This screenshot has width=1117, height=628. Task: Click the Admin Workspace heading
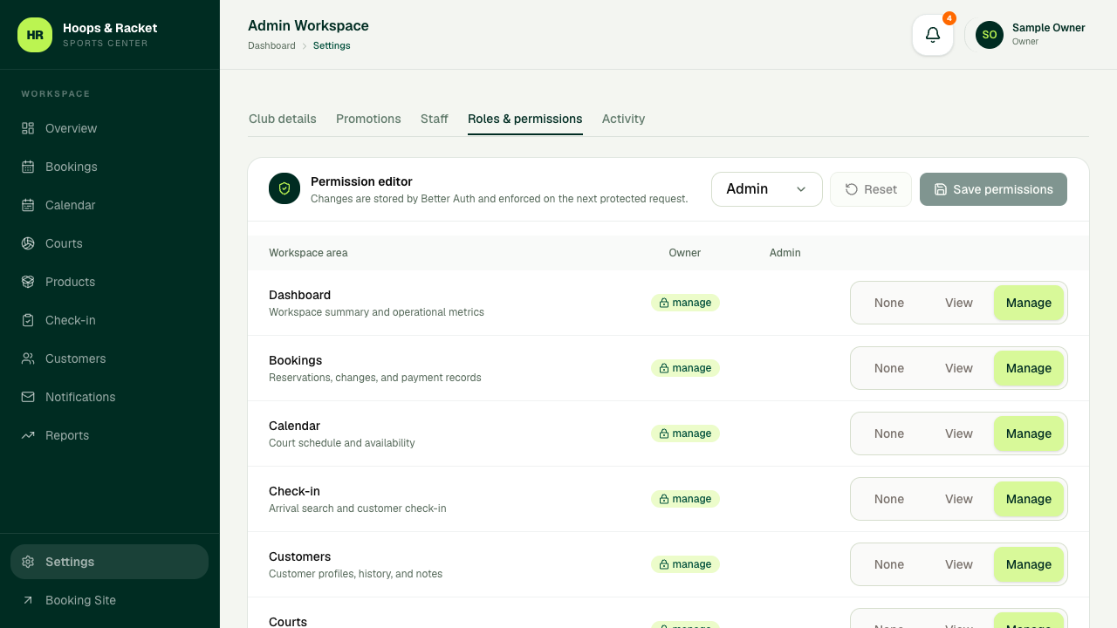tap(308, 25)
